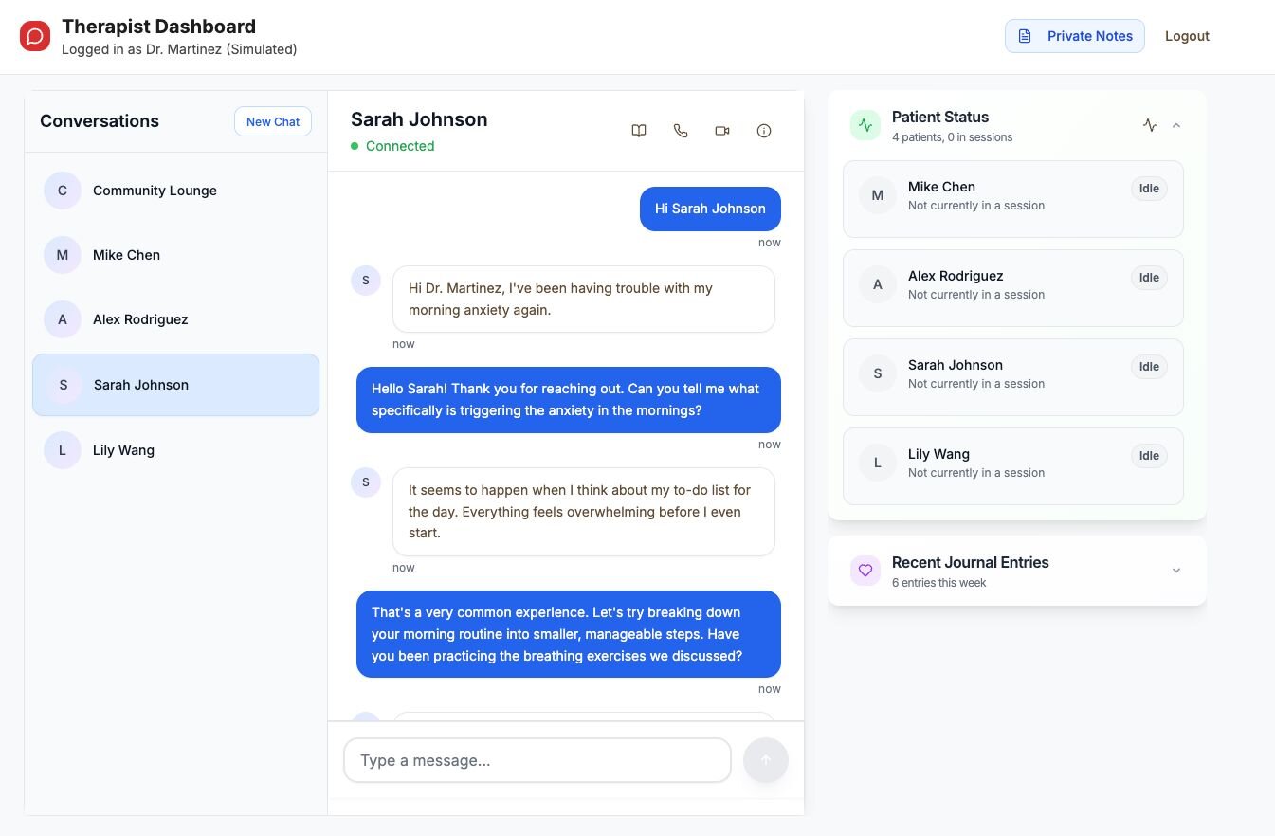Click the 'Hi Sarah Johnson' message bubble
The width and height of the screenshot is (1275, 836).
tap(710, 209)
